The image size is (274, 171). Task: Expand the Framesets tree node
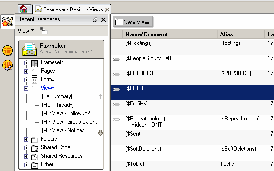point(26,63)
